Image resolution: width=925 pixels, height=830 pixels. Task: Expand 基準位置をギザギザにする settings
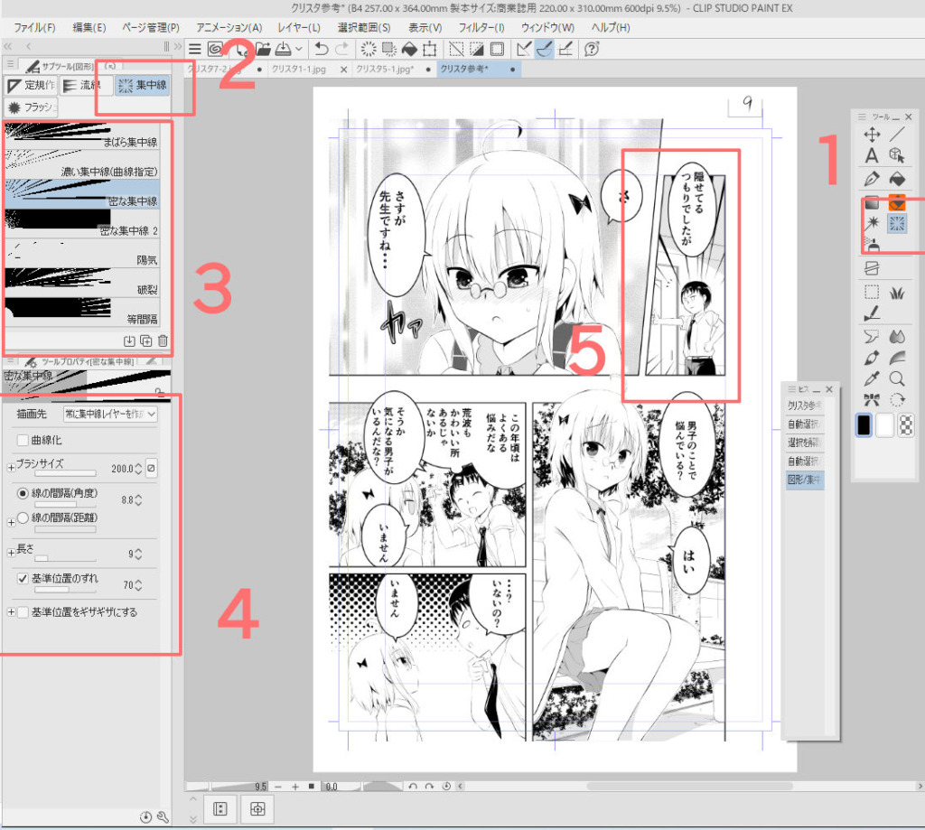click(x=11, y=612)
